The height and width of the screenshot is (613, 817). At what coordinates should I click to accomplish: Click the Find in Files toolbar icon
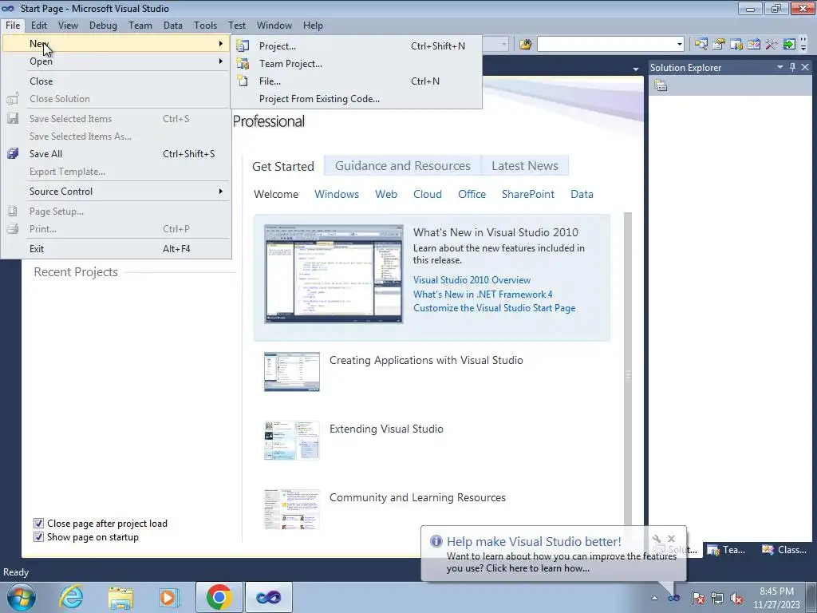click(x=525, y=45)
